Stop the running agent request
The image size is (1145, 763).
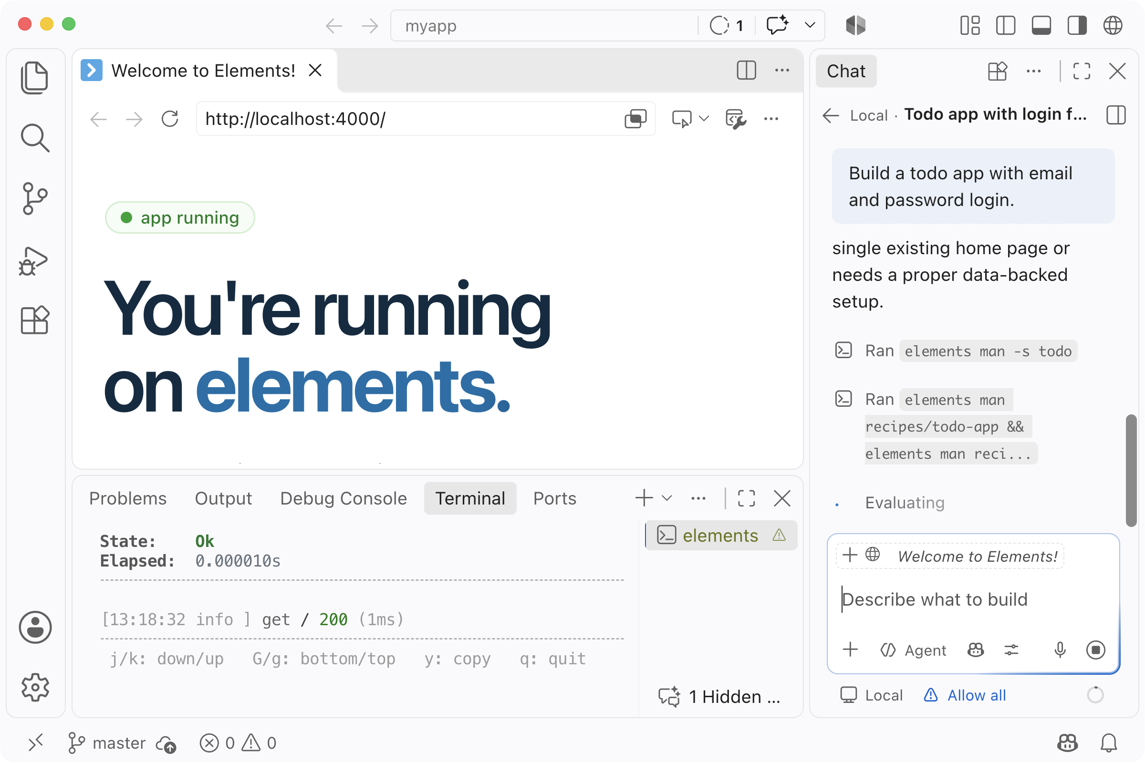[1095, 650]
